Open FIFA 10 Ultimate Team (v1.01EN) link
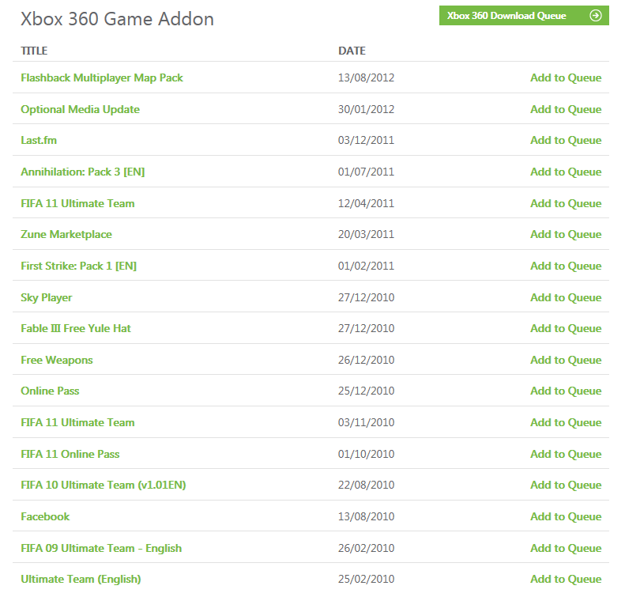 104,485
